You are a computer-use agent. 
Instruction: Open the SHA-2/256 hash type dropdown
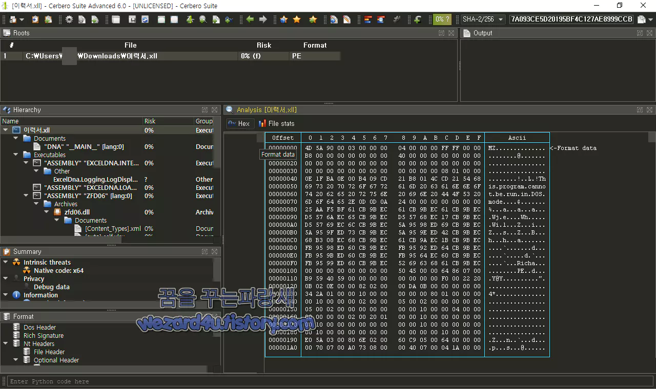(x=482, y=19)
